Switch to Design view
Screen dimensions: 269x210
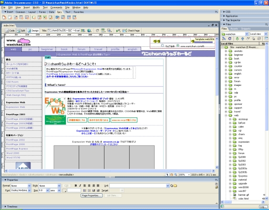pyautogui.click(x=33, y=31)
